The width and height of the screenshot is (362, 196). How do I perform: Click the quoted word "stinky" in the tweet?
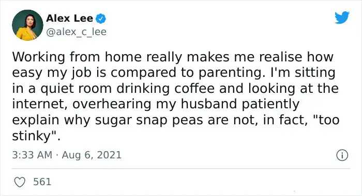tap(31, 136)
